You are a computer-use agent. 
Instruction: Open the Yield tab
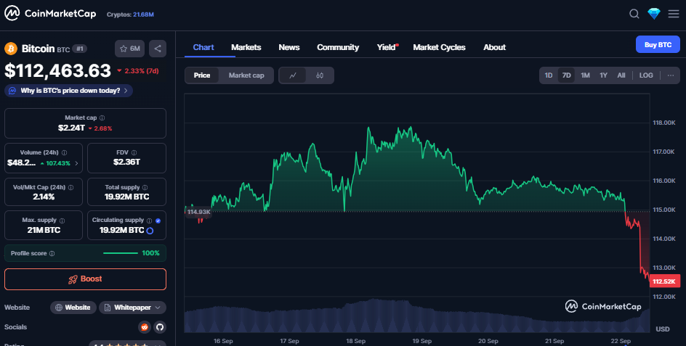(387, 47)
